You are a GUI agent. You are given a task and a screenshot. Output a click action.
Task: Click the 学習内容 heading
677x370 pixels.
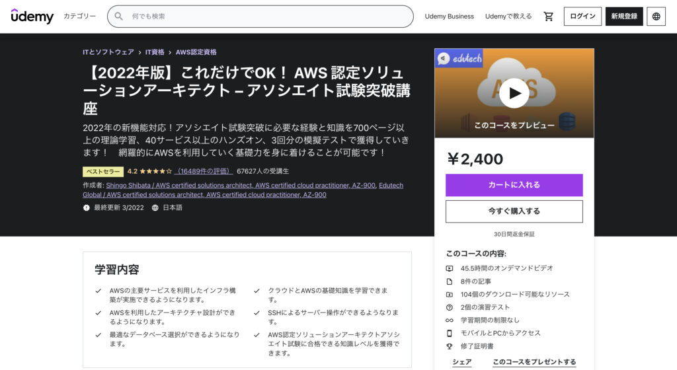117,270
